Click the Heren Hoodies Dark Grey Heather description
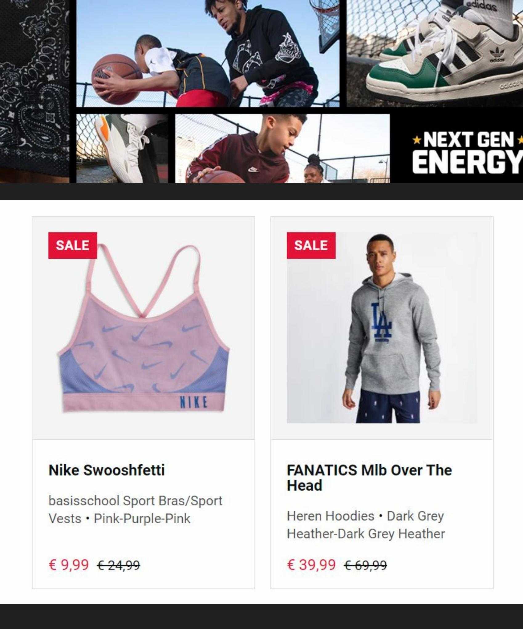Viewport: 523px width, 629px height. [x=366, y=525]
